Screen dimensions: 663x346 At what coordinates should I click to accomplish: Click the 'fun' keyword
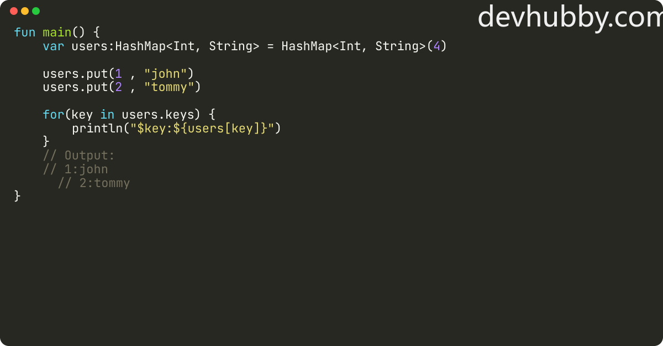24,33
